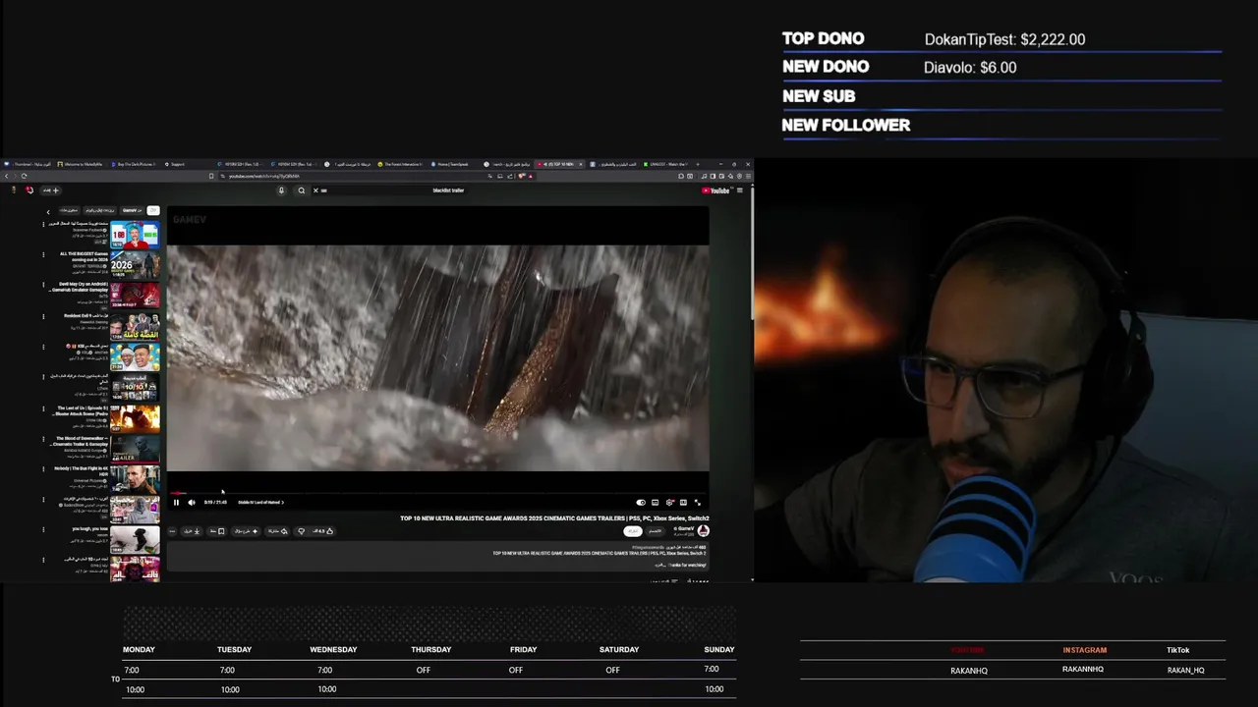Switch to the Home TeamSpeak tab
Viewport: 1258px width, 707px height.
tap(452, 164)
